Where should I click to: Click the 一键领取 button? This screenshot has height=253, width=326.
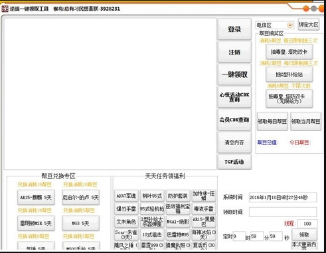point(234,75)
